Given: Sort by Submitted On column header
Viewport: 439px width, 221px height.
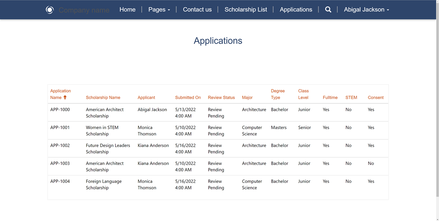Looking at the screenshot, I should click(188, 97).
